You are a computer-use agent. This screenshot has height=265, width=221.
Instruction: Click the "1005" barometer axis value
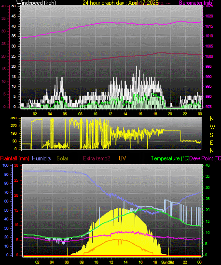[x=209, y=46]
